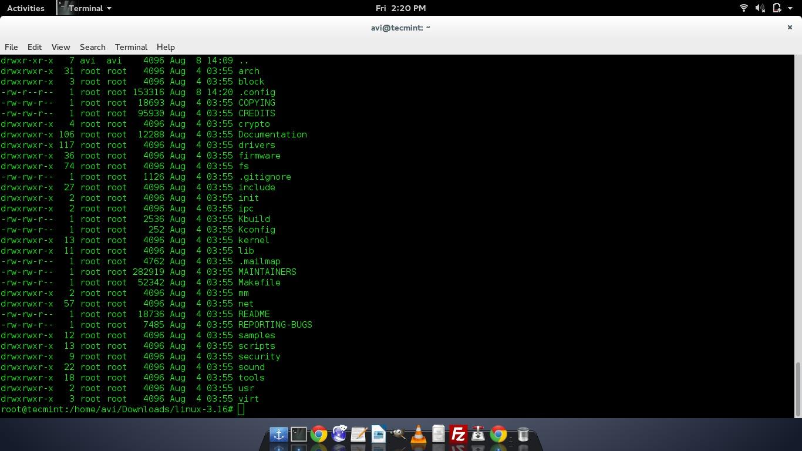Click the Terminal icon in the dock

pos(298,435)
